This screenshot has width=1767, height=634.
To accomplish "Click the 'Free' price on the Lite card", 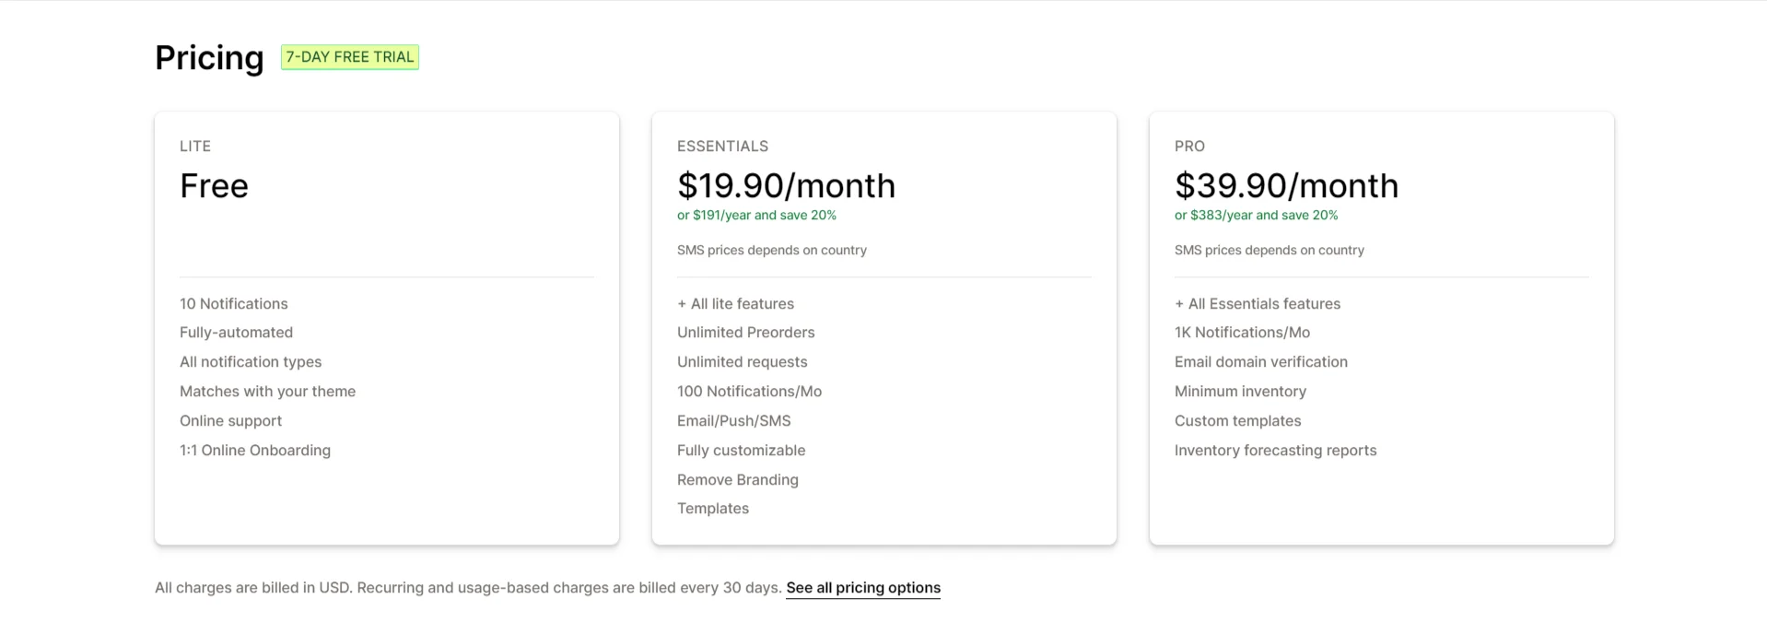I will point(214,186).
